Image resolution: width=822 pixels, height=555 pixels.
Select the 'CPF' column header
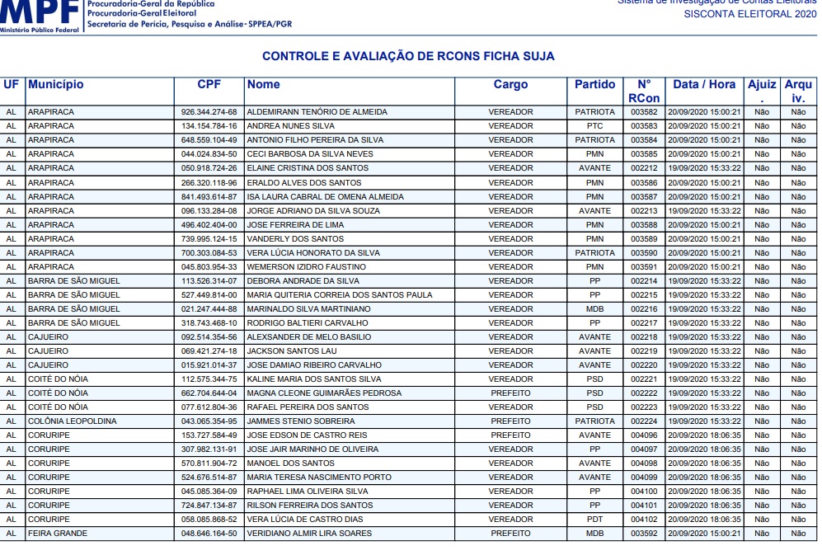209,84
